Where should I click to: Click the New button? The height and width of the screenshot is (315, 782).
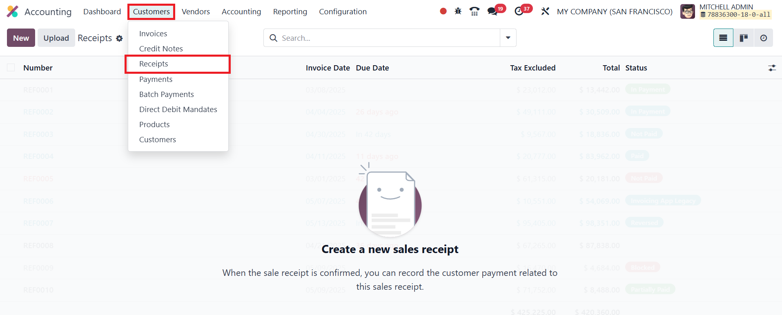point(21,38)
